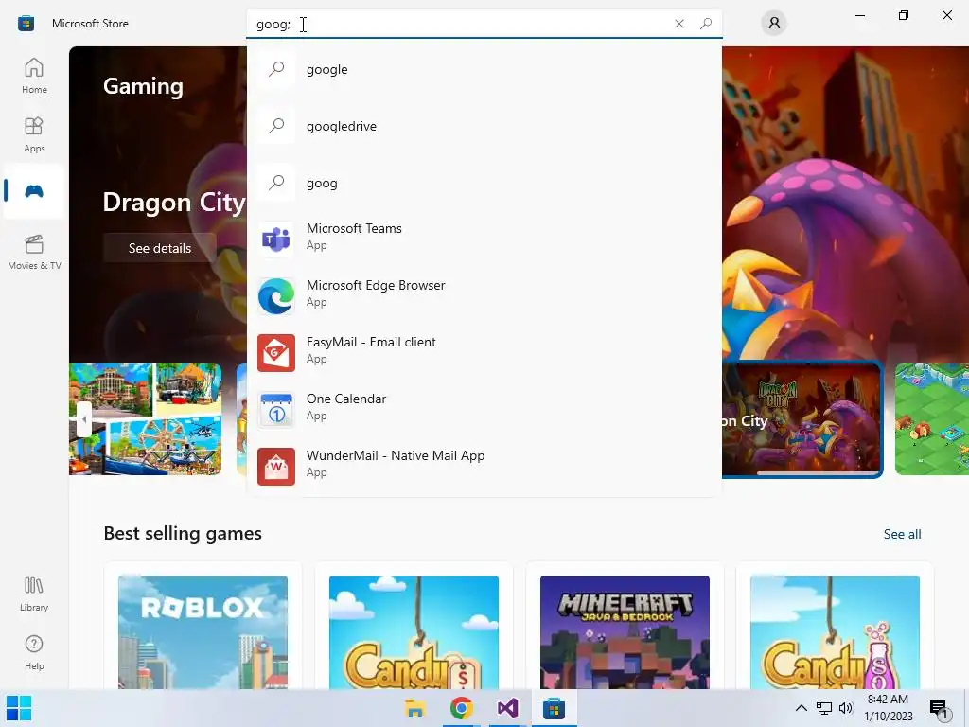This screenshot has width=969, height=727.
Task: Open See all best selling games
Action: tap(902, 534)
